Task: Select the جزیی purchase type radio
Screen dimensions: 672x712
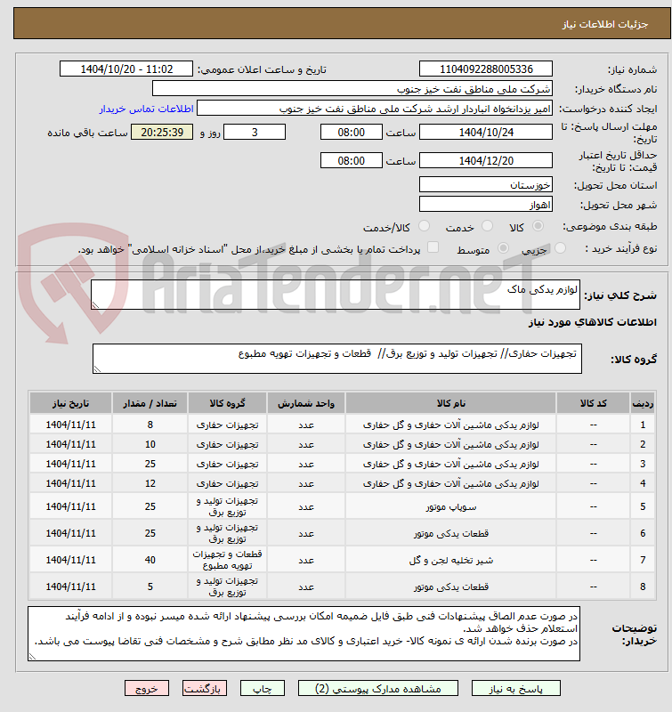Action: pyautogui.click(x=561, y=248)
